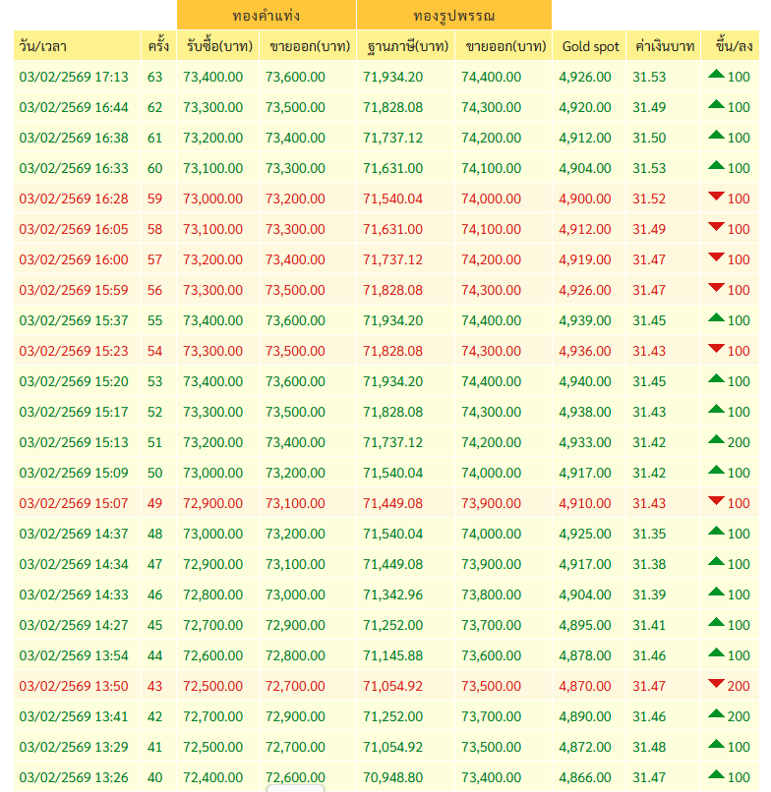
Task: Click ornament sell price 74,200.00 in row 57
Action: (x=491, y=259)
